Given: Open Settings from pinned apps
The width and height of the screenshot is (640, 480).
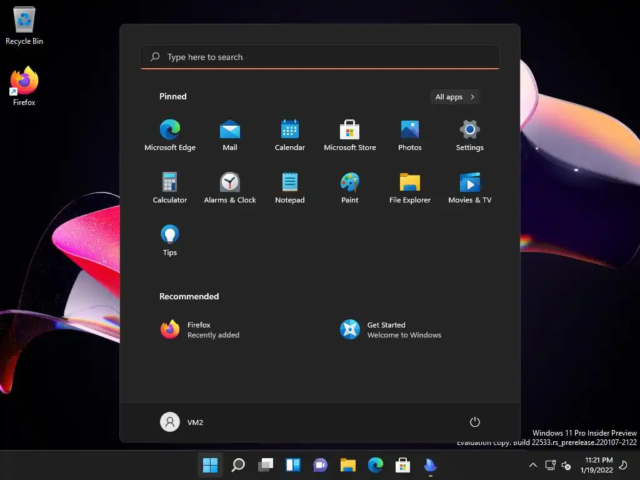Looking at the screenshot, I should (x=470, y=135).
